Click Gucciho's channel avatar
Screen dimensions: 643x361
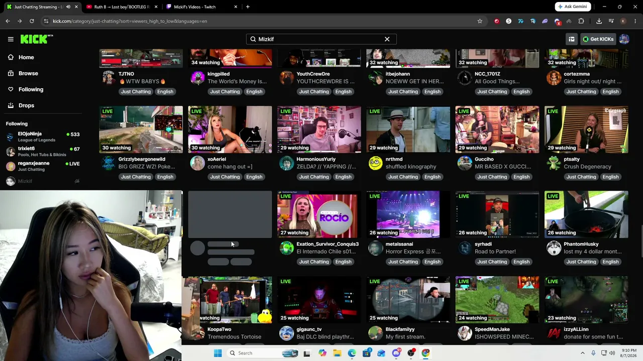[465, 163]
